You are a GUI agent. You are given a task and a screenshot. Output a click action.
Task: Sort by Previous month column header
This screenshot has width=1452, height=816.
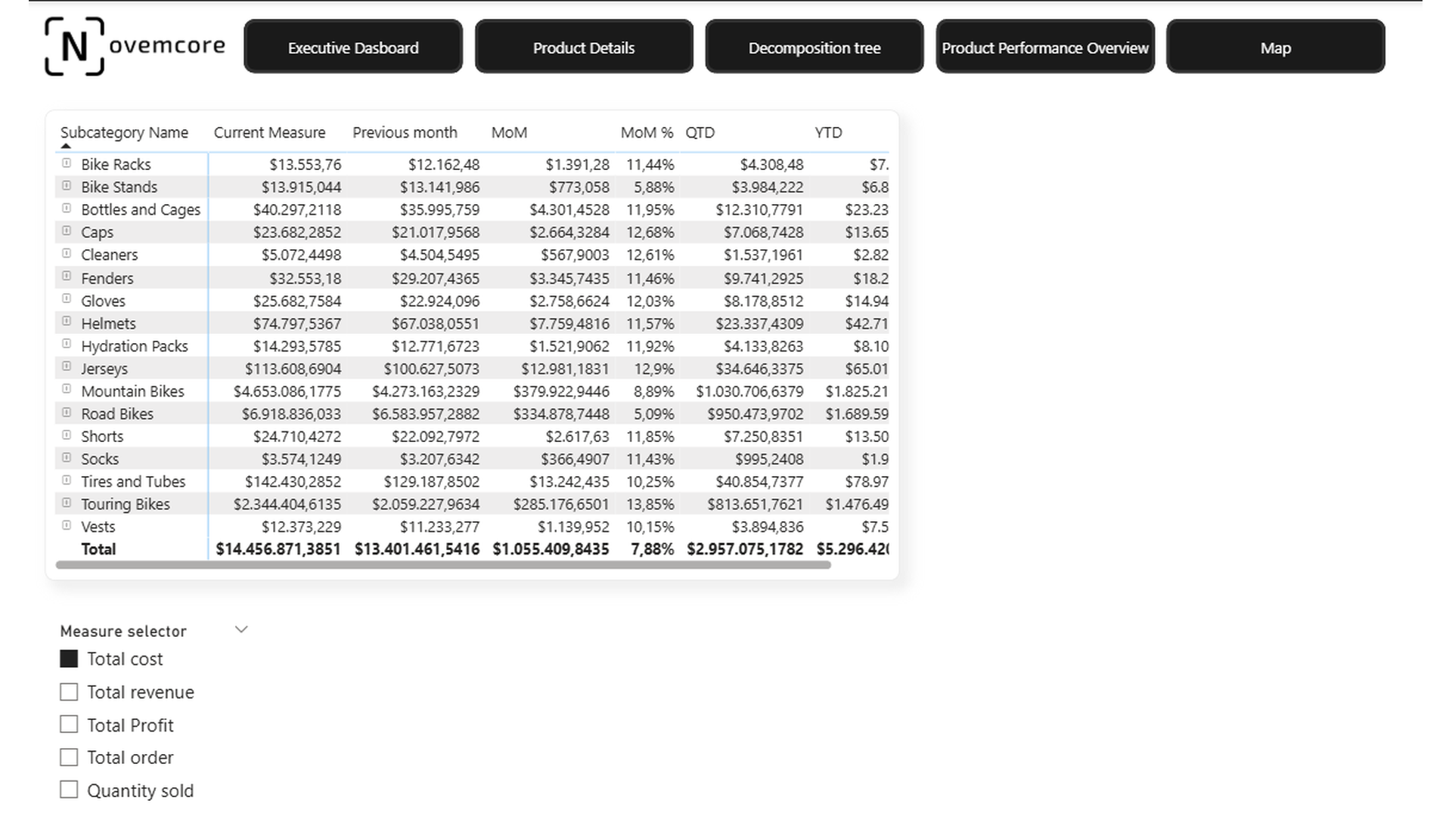click(x=405, y=133)
